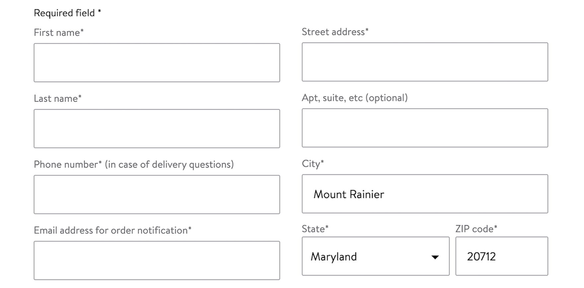Click the City field containing Mount Rainier
Viewport: 584px width, 288px height.
pos(425,194)
